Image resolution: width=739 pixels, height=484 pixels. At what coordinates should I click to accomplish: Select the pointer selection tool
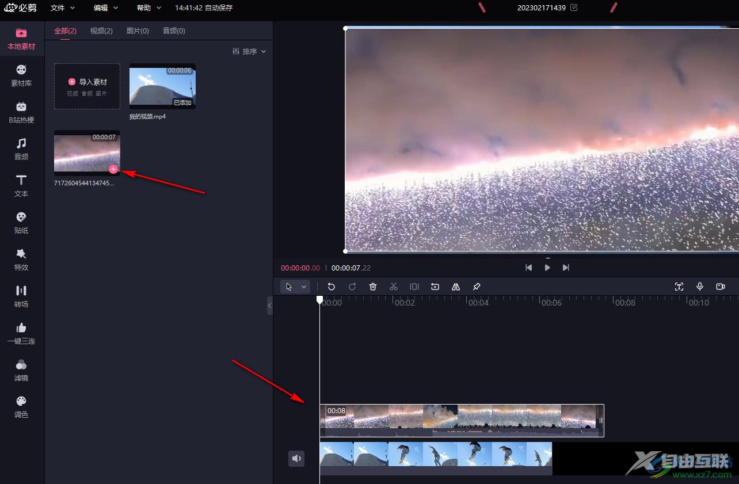coord(289,287)
